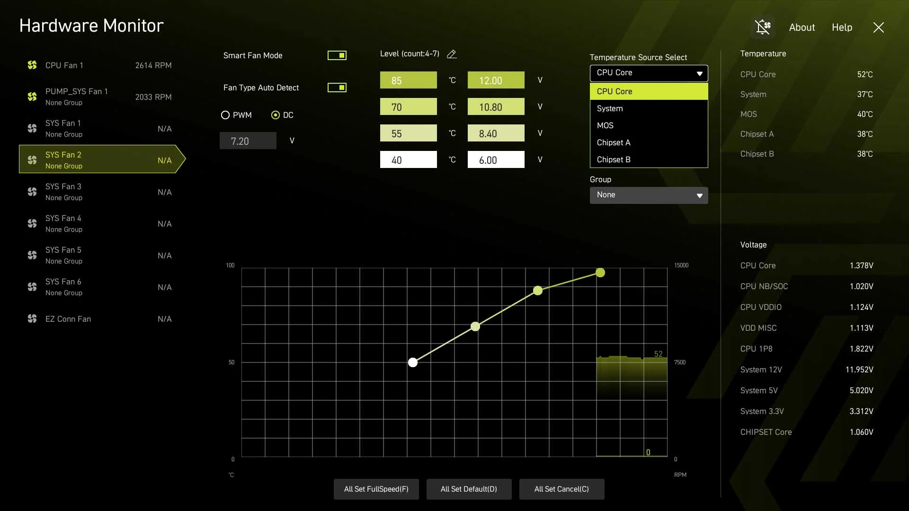Click All Set FullSpeed(F) button
The width and height of the screenshot is (909, 511).
click(x=376, y=489)
